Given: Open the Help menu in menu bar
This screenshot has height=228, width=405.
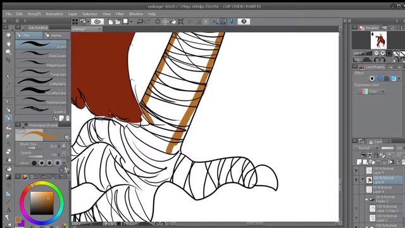Looking at the screenshot, I should click(x=152, y=14).
